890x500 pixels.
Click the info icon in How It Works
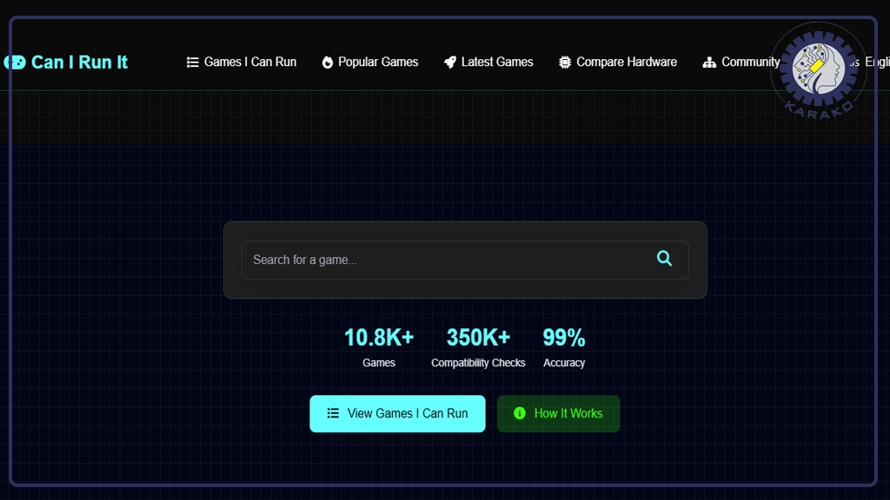click(520, 413)
